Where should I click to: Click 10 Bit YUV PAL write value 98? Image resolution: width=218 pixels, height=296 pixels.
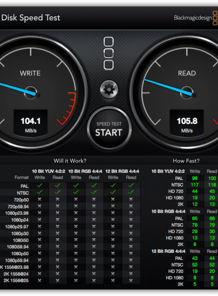[195, 178]
